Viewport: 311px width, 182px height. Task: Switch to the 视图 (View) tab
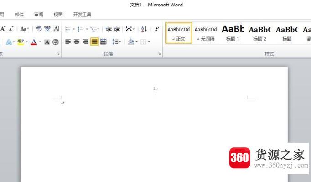pos(58,15)
